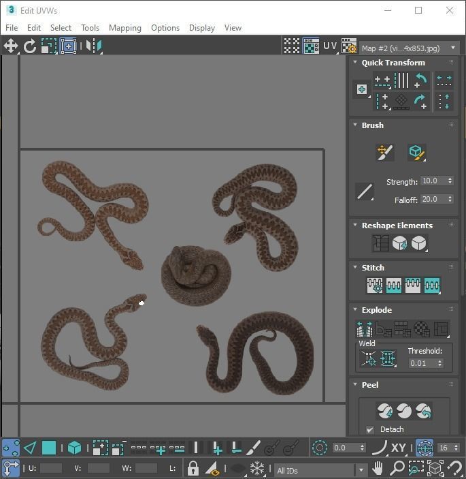Flatten by material ID in Explode
Screen dimensions: 466x479
point(422,329)
